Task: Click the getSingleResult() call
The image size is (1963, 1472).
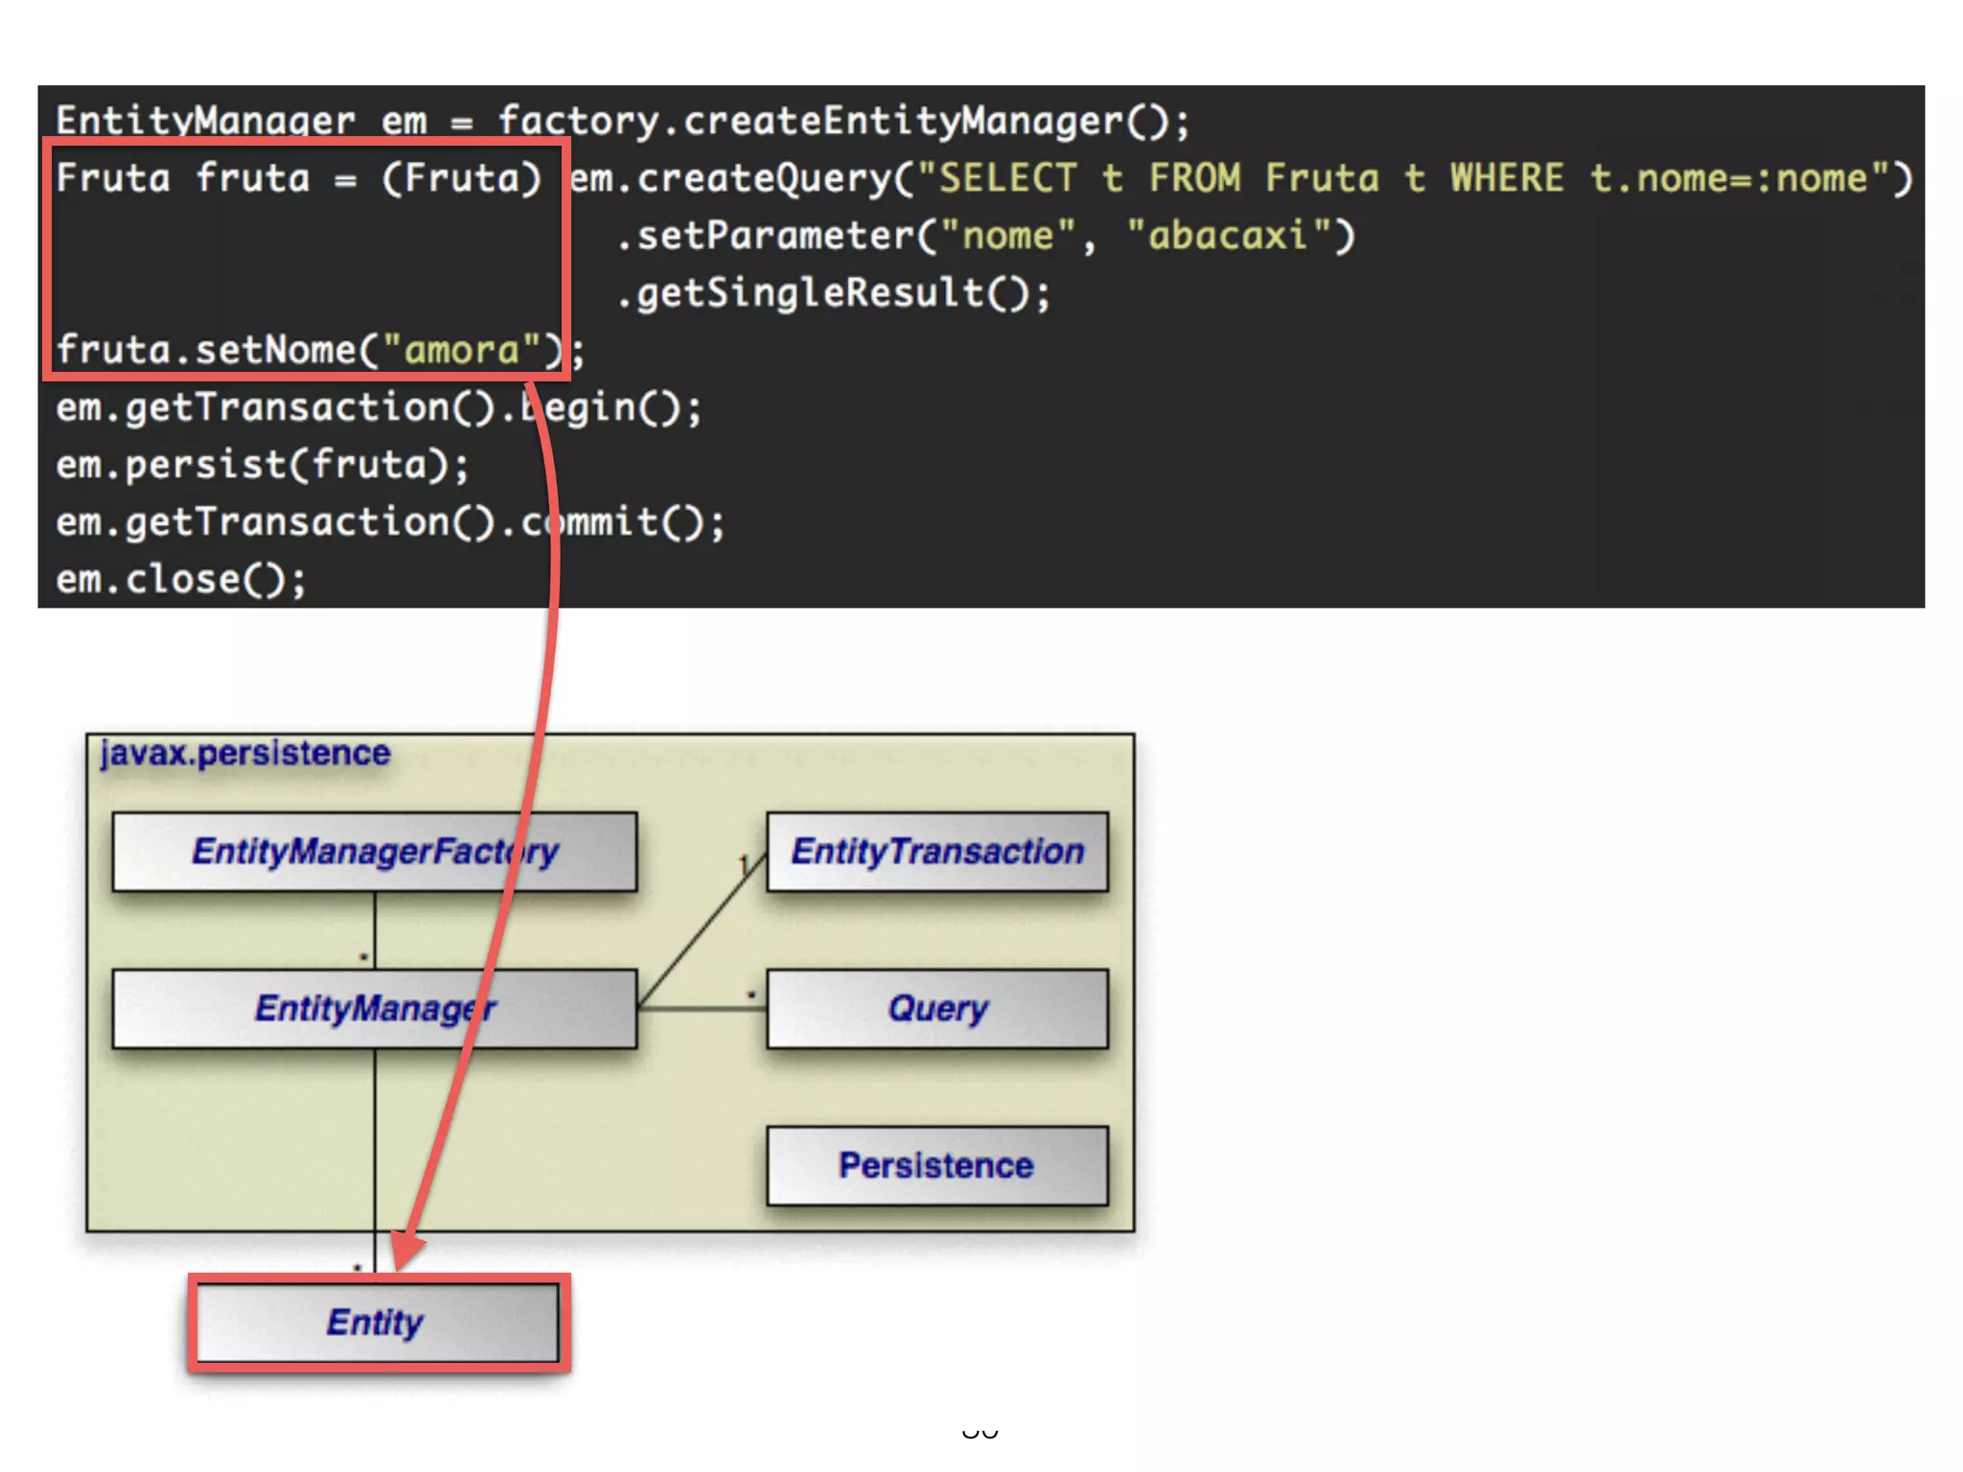Action: [834, 293]
